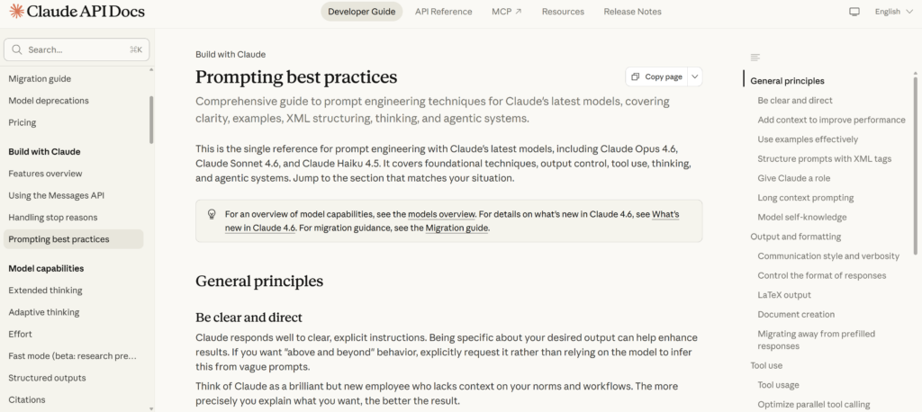Jump to Structure prompts with XML tags
The image size is (922, 412).
825,158
